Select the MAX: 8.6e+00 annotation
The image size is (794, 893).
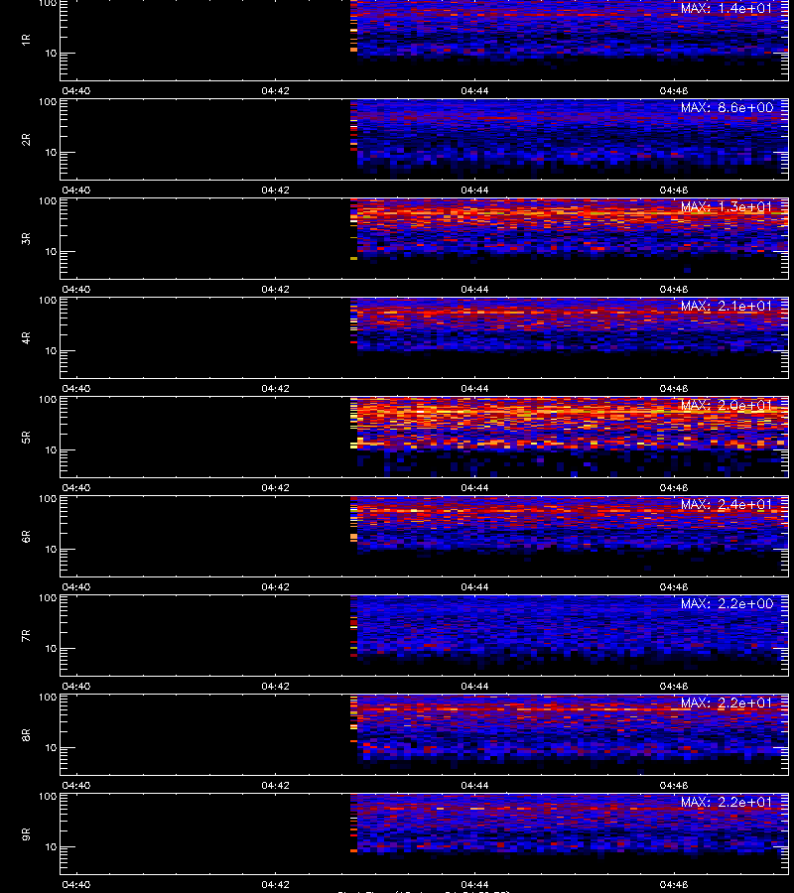(727, 107)
